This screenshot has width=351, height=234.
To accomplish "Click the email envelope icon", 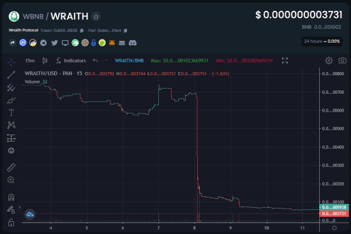I will tap(122, 43).
